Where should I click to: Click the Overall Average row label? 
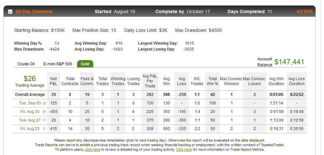[x=30, y=95]
